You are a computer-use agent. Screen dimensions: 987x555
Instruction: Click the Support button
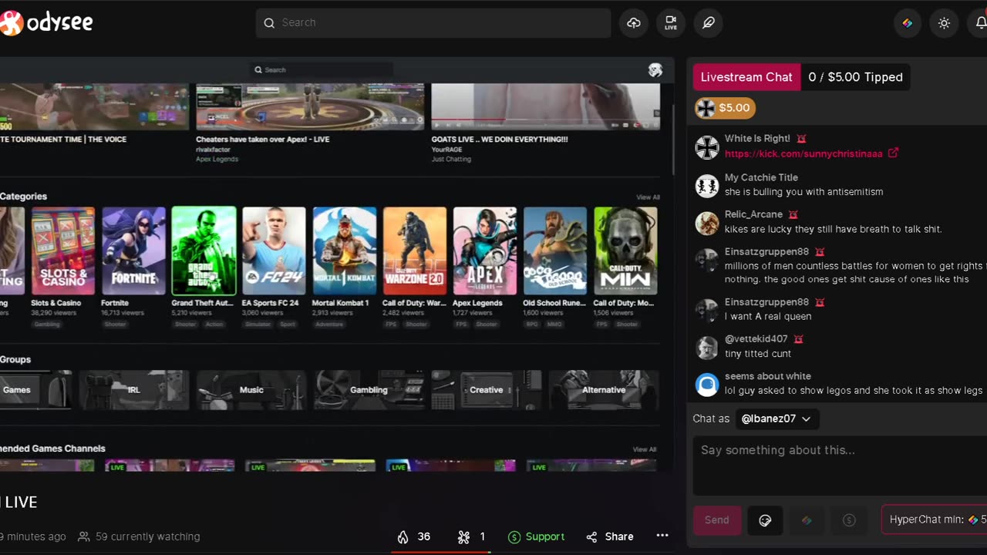pos(537,536)
